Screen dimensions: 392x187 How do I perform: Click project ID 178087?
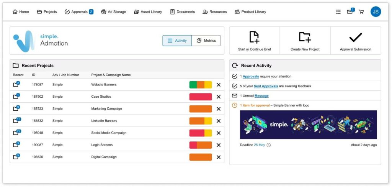[38, 85]
